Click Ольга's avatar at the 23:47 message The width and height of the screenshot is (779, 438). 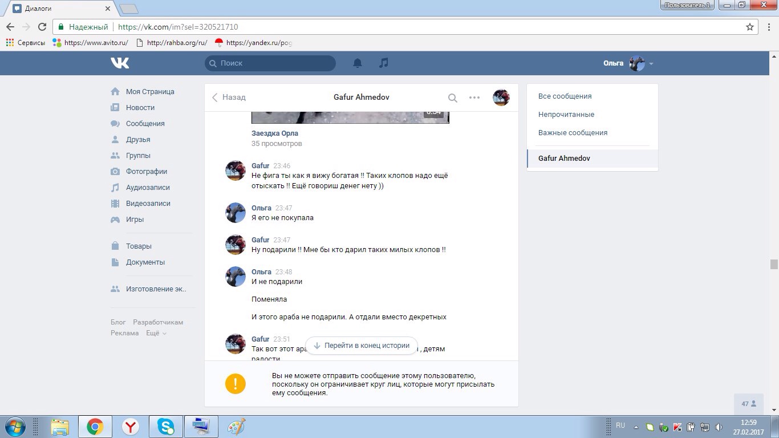(x=236, y=213)
